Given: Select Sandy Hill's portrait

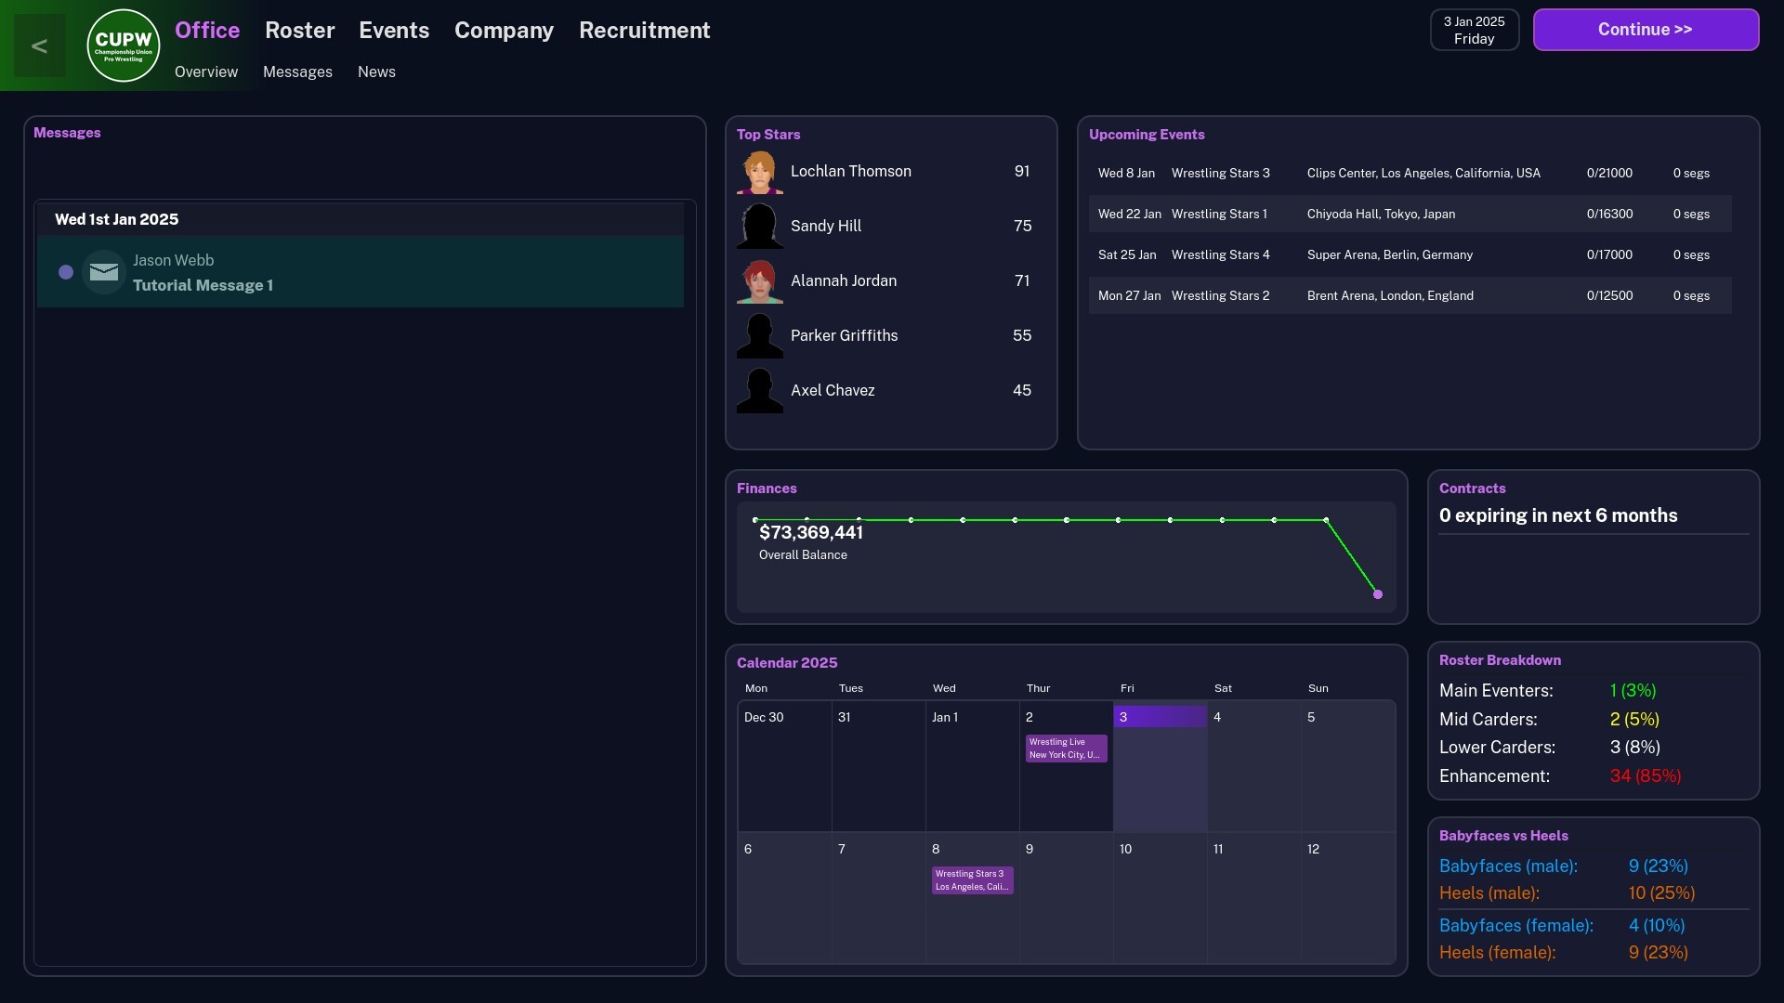Looking at the screenshot, I should (x=759, y=226).
